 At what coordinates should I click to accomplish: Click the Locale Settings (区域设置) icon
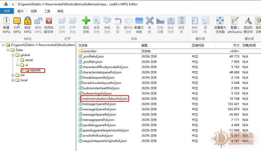pos(160,21)
